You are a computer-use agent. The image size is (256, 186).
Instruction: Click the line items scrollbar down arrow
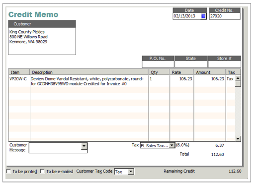(238, 138)
